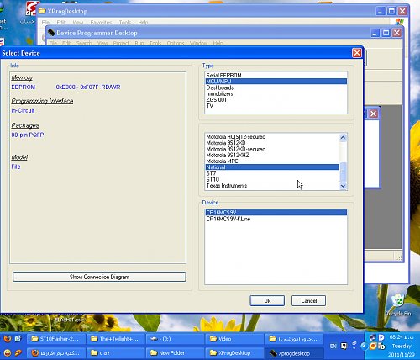Close the small child window behind dialog

pos(374,114)
